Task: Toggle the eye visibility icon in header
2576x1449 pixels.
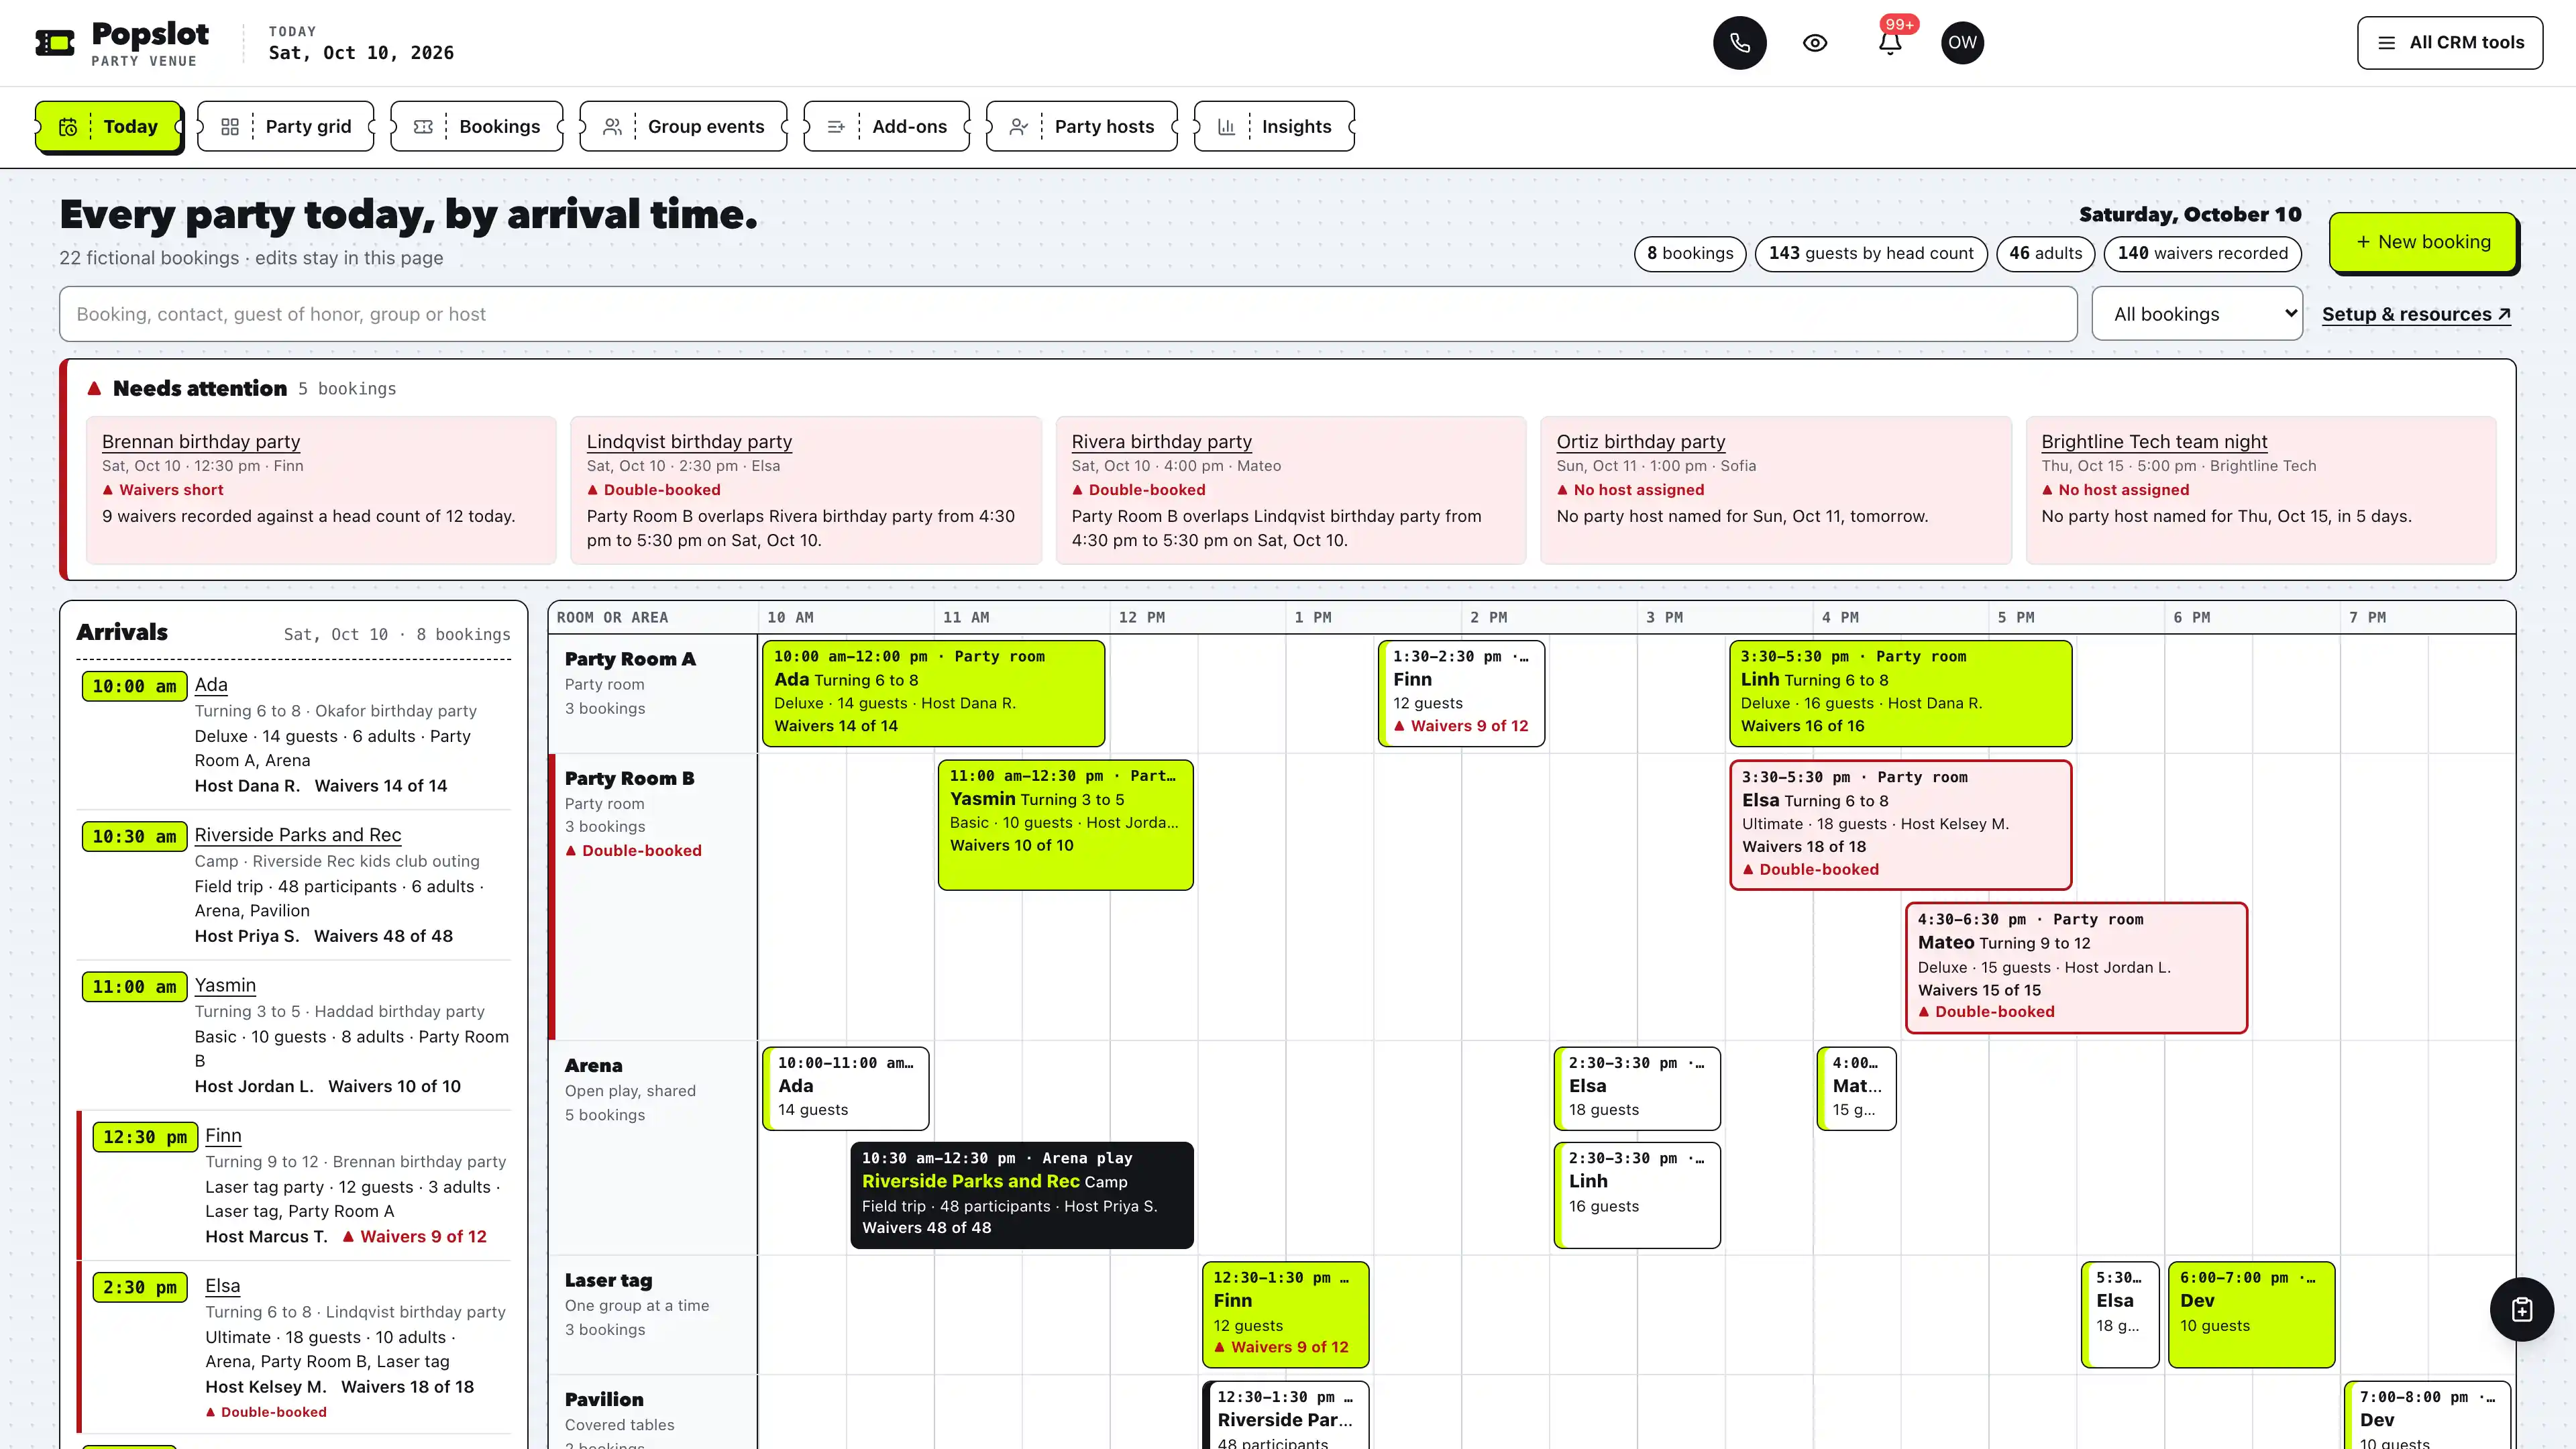Action: tap(1815, 43)
